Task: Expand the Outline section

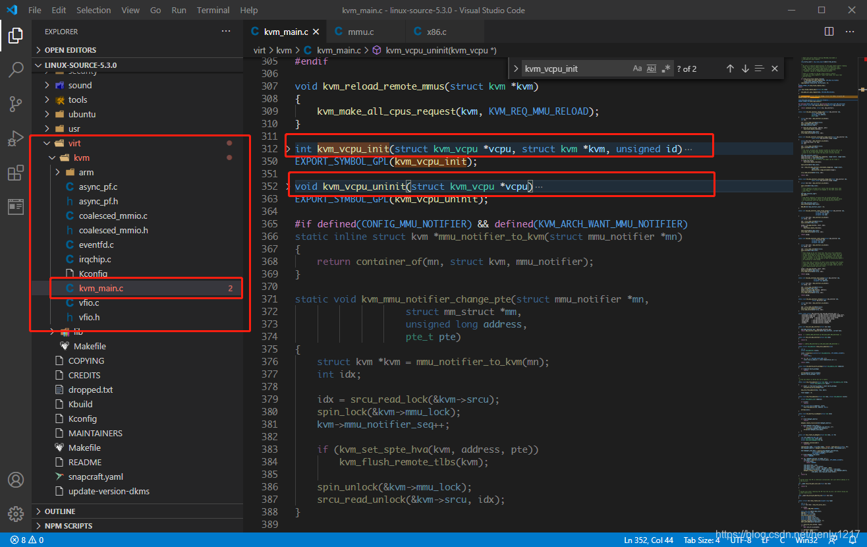Action: click(x=137, y=511)
